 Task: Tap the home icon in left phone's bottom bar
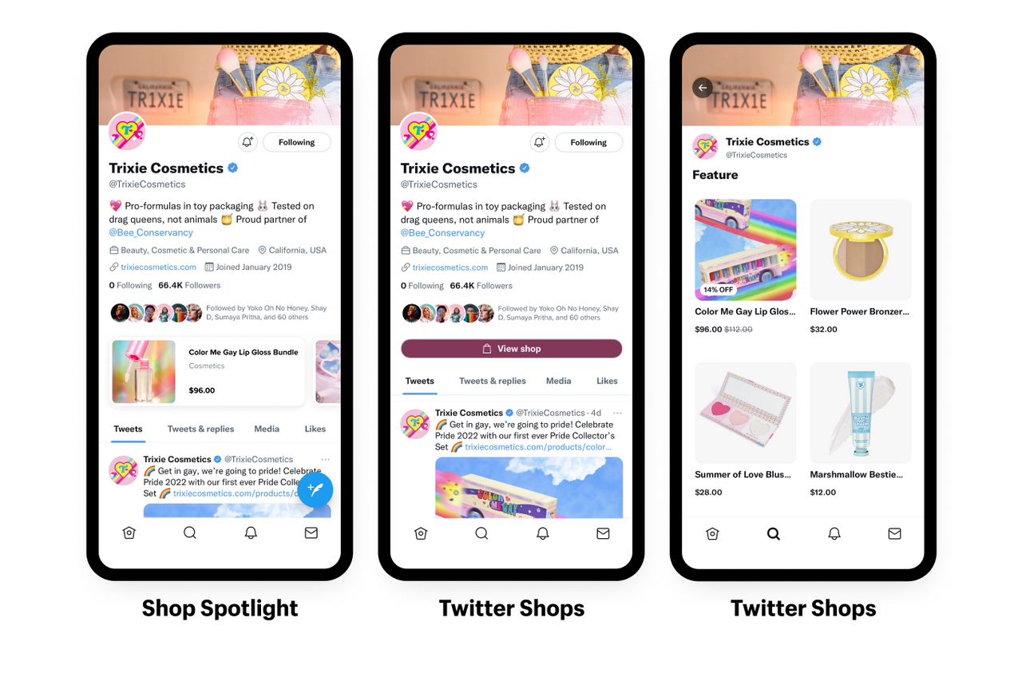pyautogui.click(x=129, y=533)
